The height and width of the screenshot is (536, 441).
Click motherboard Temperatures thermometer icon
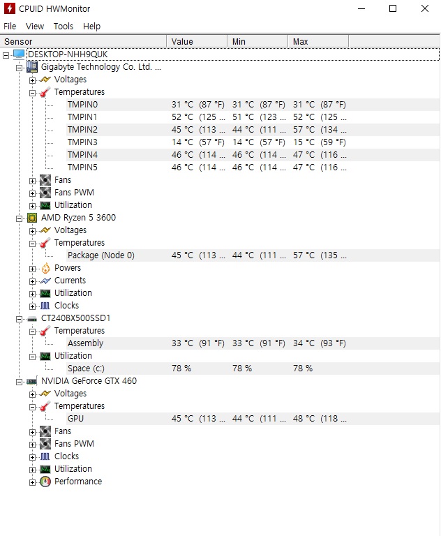(x=45, y=92)
